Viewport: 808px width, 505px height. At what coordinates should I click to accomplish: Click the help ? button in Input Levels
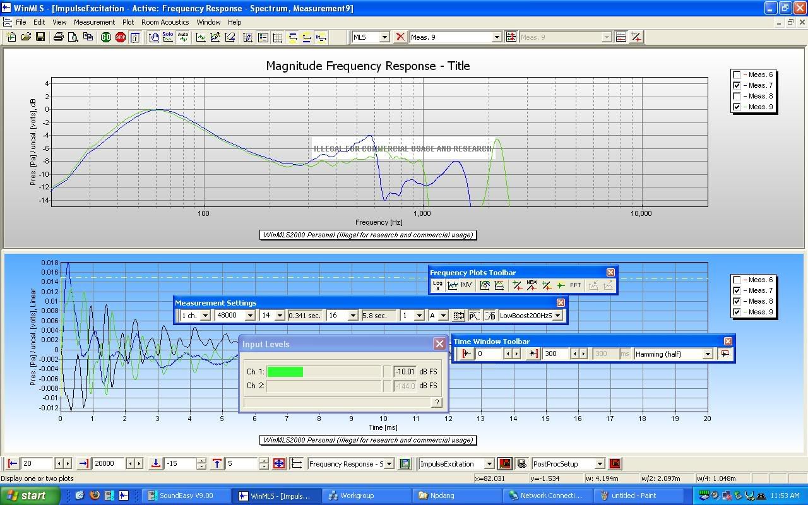pyautogui.click(x=436, y=402)
